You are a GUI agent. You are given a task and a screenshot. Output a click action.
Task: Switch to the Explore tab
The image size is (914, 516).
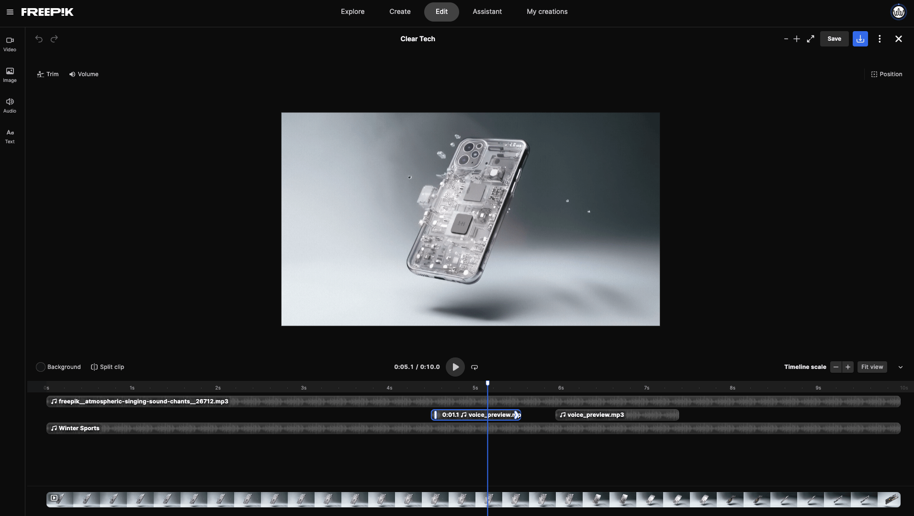click(352, 11)
